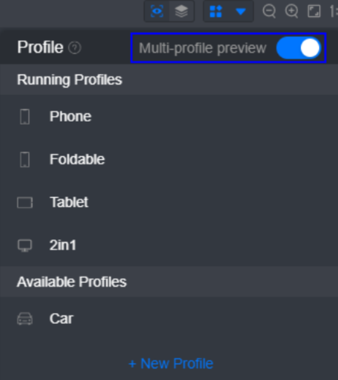Select the Tablet profile
Screen dimensions: 338x380
click(x=69, y=202)
